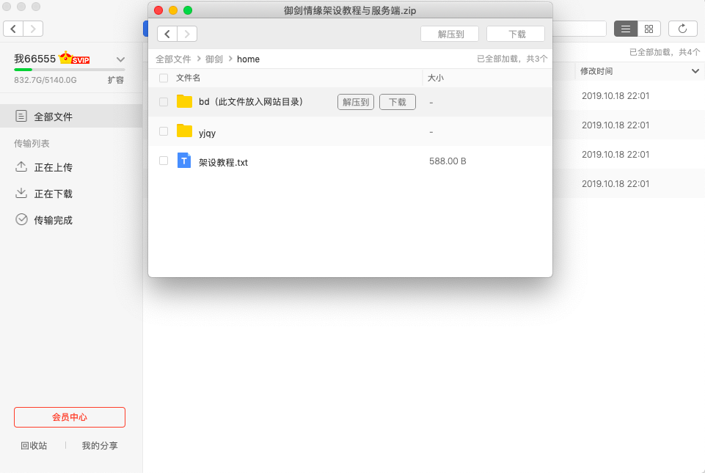Open the yjqy folder icon

(184, 131)
